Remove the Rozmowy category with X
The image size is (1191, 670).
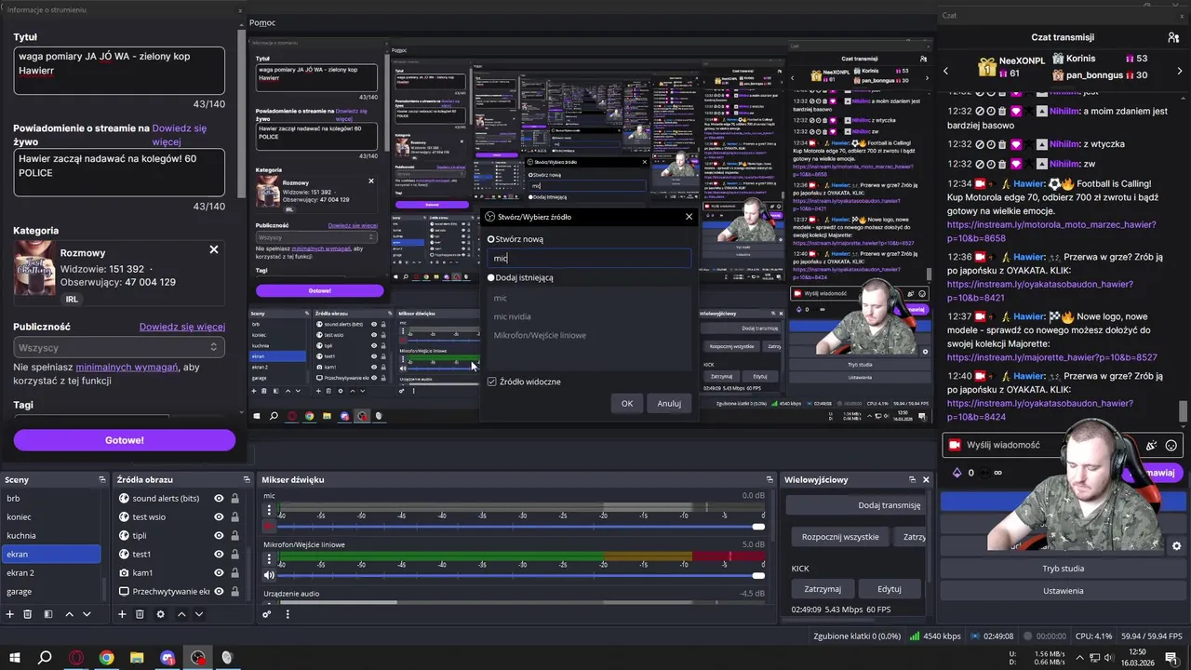coord(213,249)
